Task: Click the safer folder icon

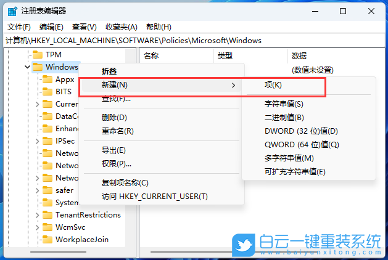Action: coord(47,190)
